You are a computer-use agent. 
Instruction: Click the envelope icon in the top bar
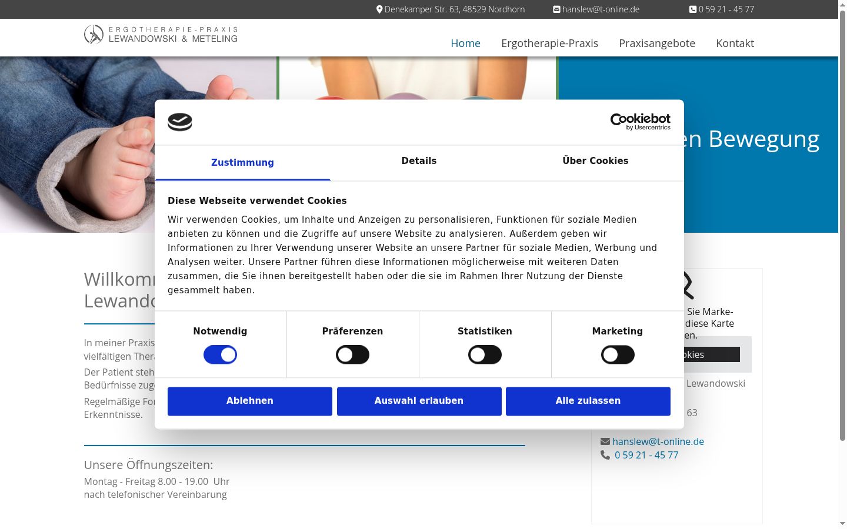pyautogui.click(x=556, y=9)
